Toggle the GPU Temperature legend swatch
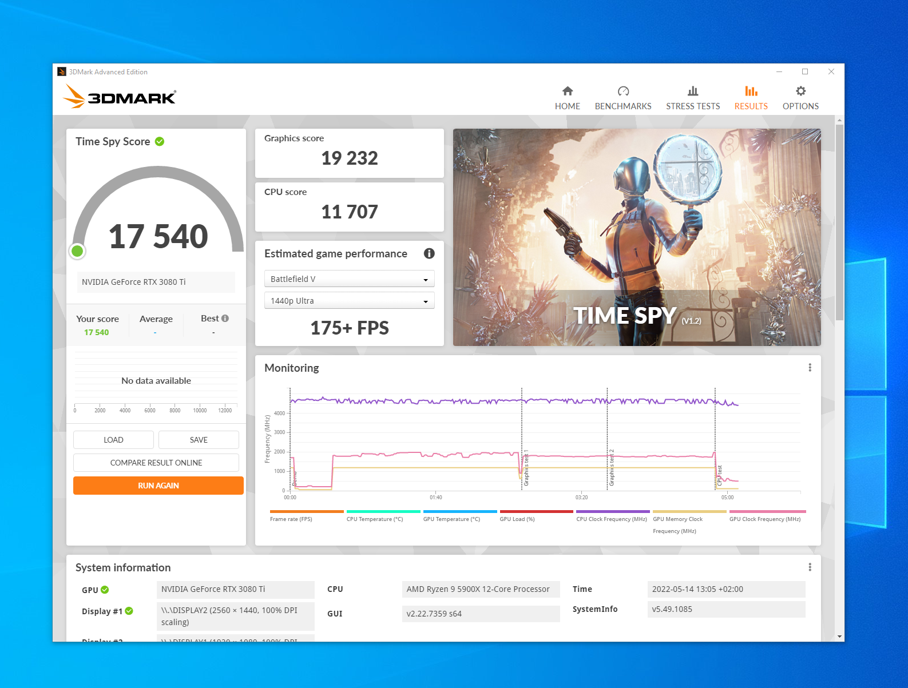The height and width of the screenshot is (688, 908). 460,512
